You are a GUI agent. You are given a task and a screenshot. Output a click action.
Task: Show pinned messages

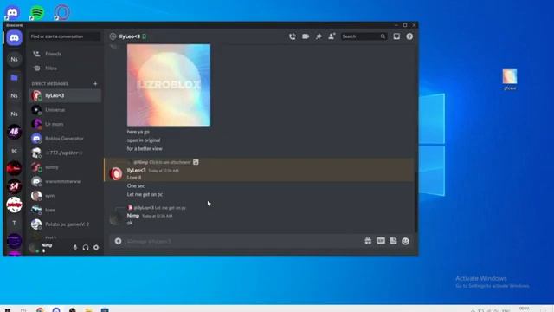click(319, 36)
